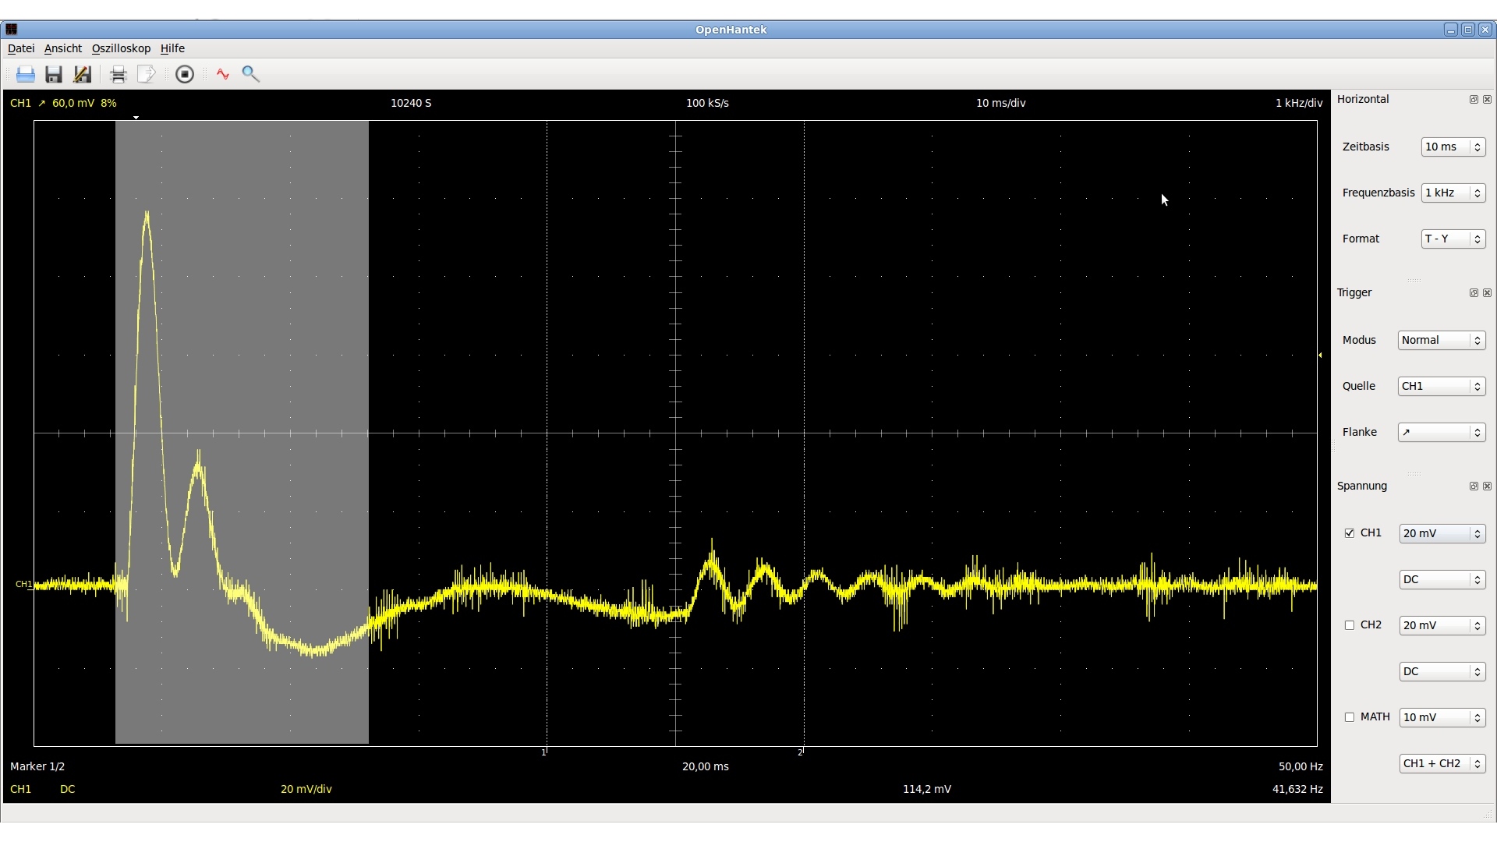This screenshot has height=842, width=1497.
Task: Open the Oszilloskop menu
Action: [121, 48]
